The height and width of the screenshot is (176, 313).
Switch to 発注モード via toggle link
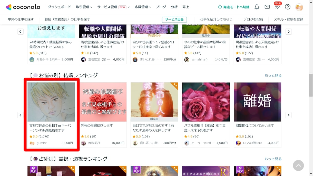[233, 7]
